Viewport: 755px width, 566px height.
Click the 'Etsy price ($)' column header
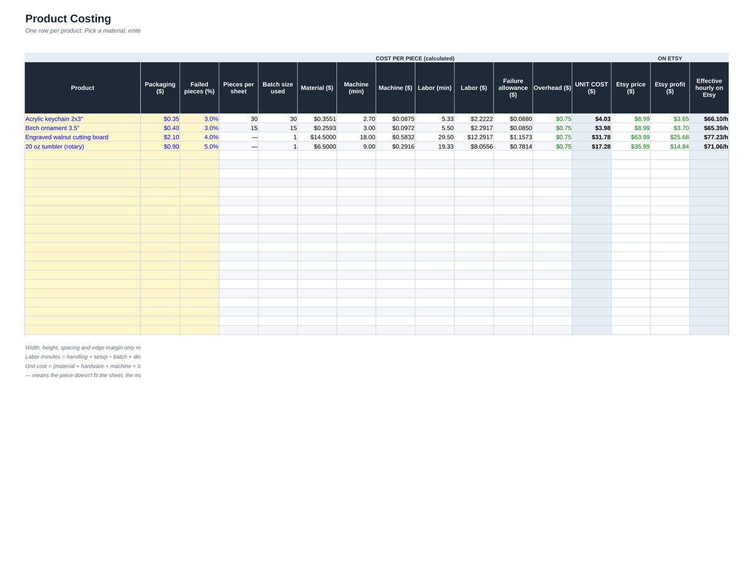pyautogui.click(x=630, y=88)
